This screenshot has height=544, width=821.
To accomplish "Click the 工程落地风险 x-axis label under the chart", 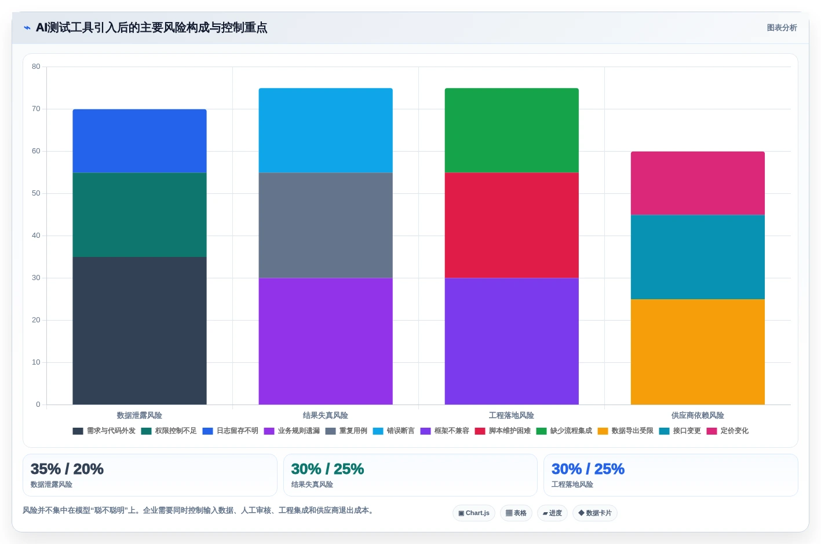I will (x=512, y=416).
